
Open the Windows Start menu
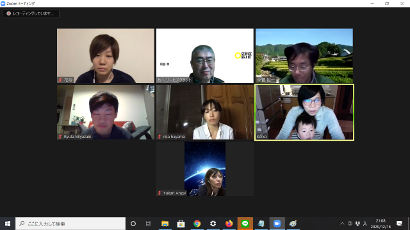coord(8,224)
